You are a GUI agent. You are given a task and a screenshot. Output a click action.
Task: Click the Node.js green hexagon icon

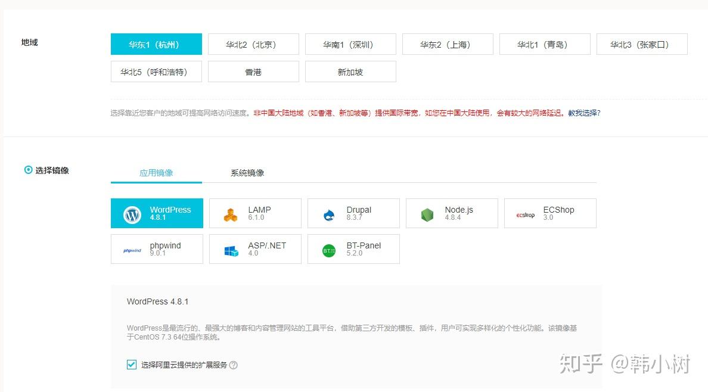tap(427, 215)
